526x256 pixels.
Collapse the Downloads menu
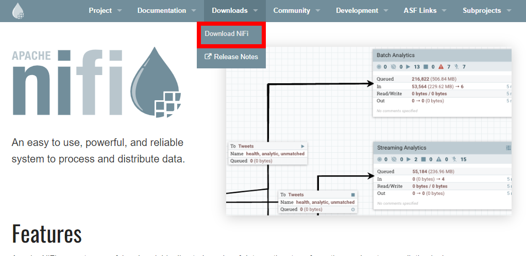pyautogui.click(x=235, y=11)
